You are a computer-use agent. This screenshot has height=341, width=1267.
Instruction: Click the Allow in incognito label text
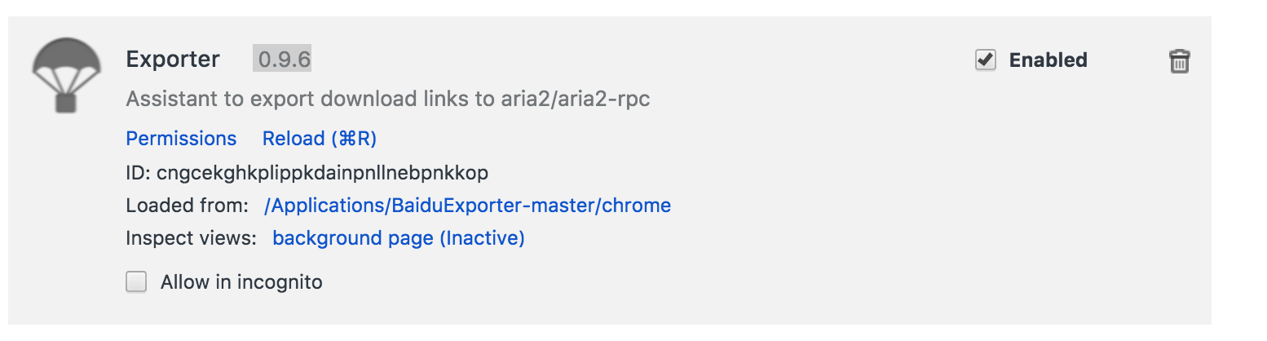(x=241, y=282)
